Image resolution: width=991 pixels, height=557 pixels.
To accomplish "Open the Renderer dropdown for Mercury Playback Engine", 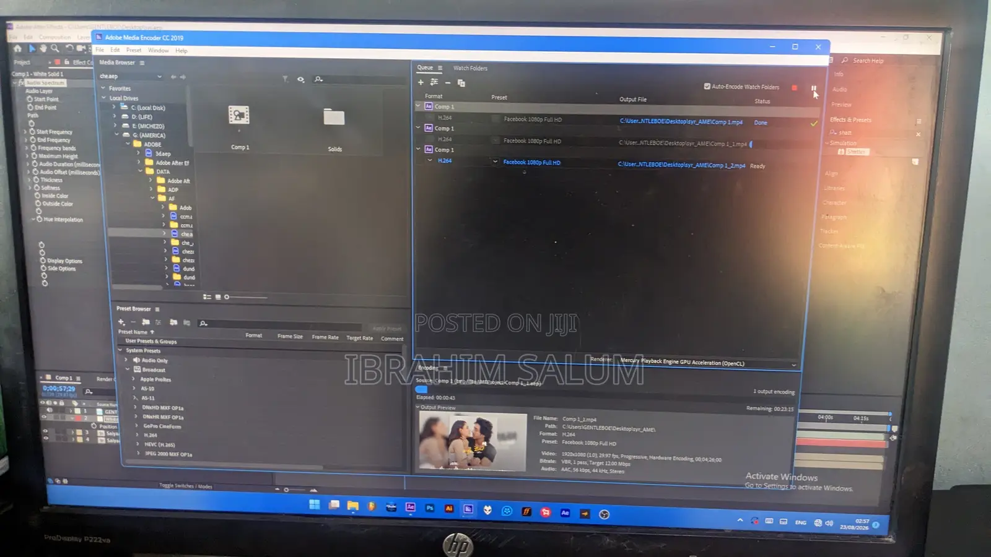I will click(709, 363).
